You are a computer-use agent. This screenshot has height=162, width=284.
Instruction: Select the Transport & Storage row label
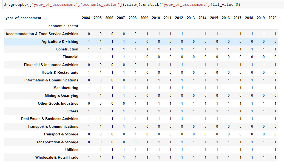tap(61, 134)
